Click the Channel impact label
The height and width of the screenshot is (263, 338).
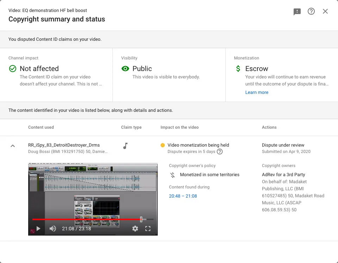click(x=23, y=58)
